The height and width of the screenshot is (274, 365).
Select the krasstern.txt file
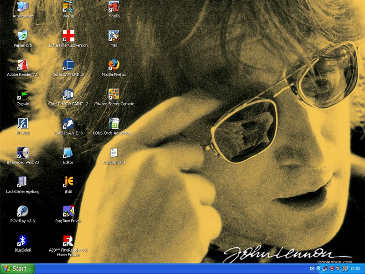tap(114, 153)
